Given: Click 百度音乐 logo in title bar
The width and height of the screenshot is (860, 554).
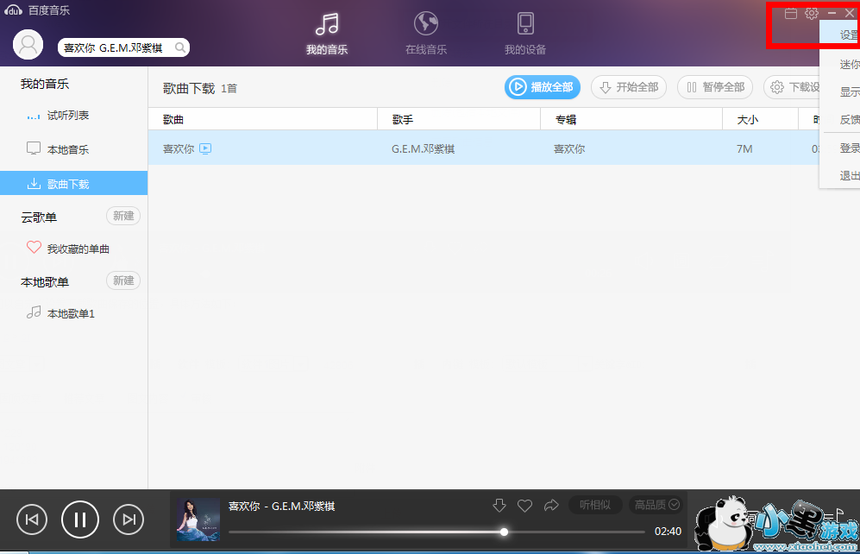Looking at the screenshot, I should [37, 10].
